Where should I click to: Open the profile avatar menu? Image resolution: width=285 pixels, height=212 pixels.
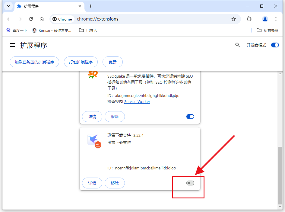click(265, 19)
